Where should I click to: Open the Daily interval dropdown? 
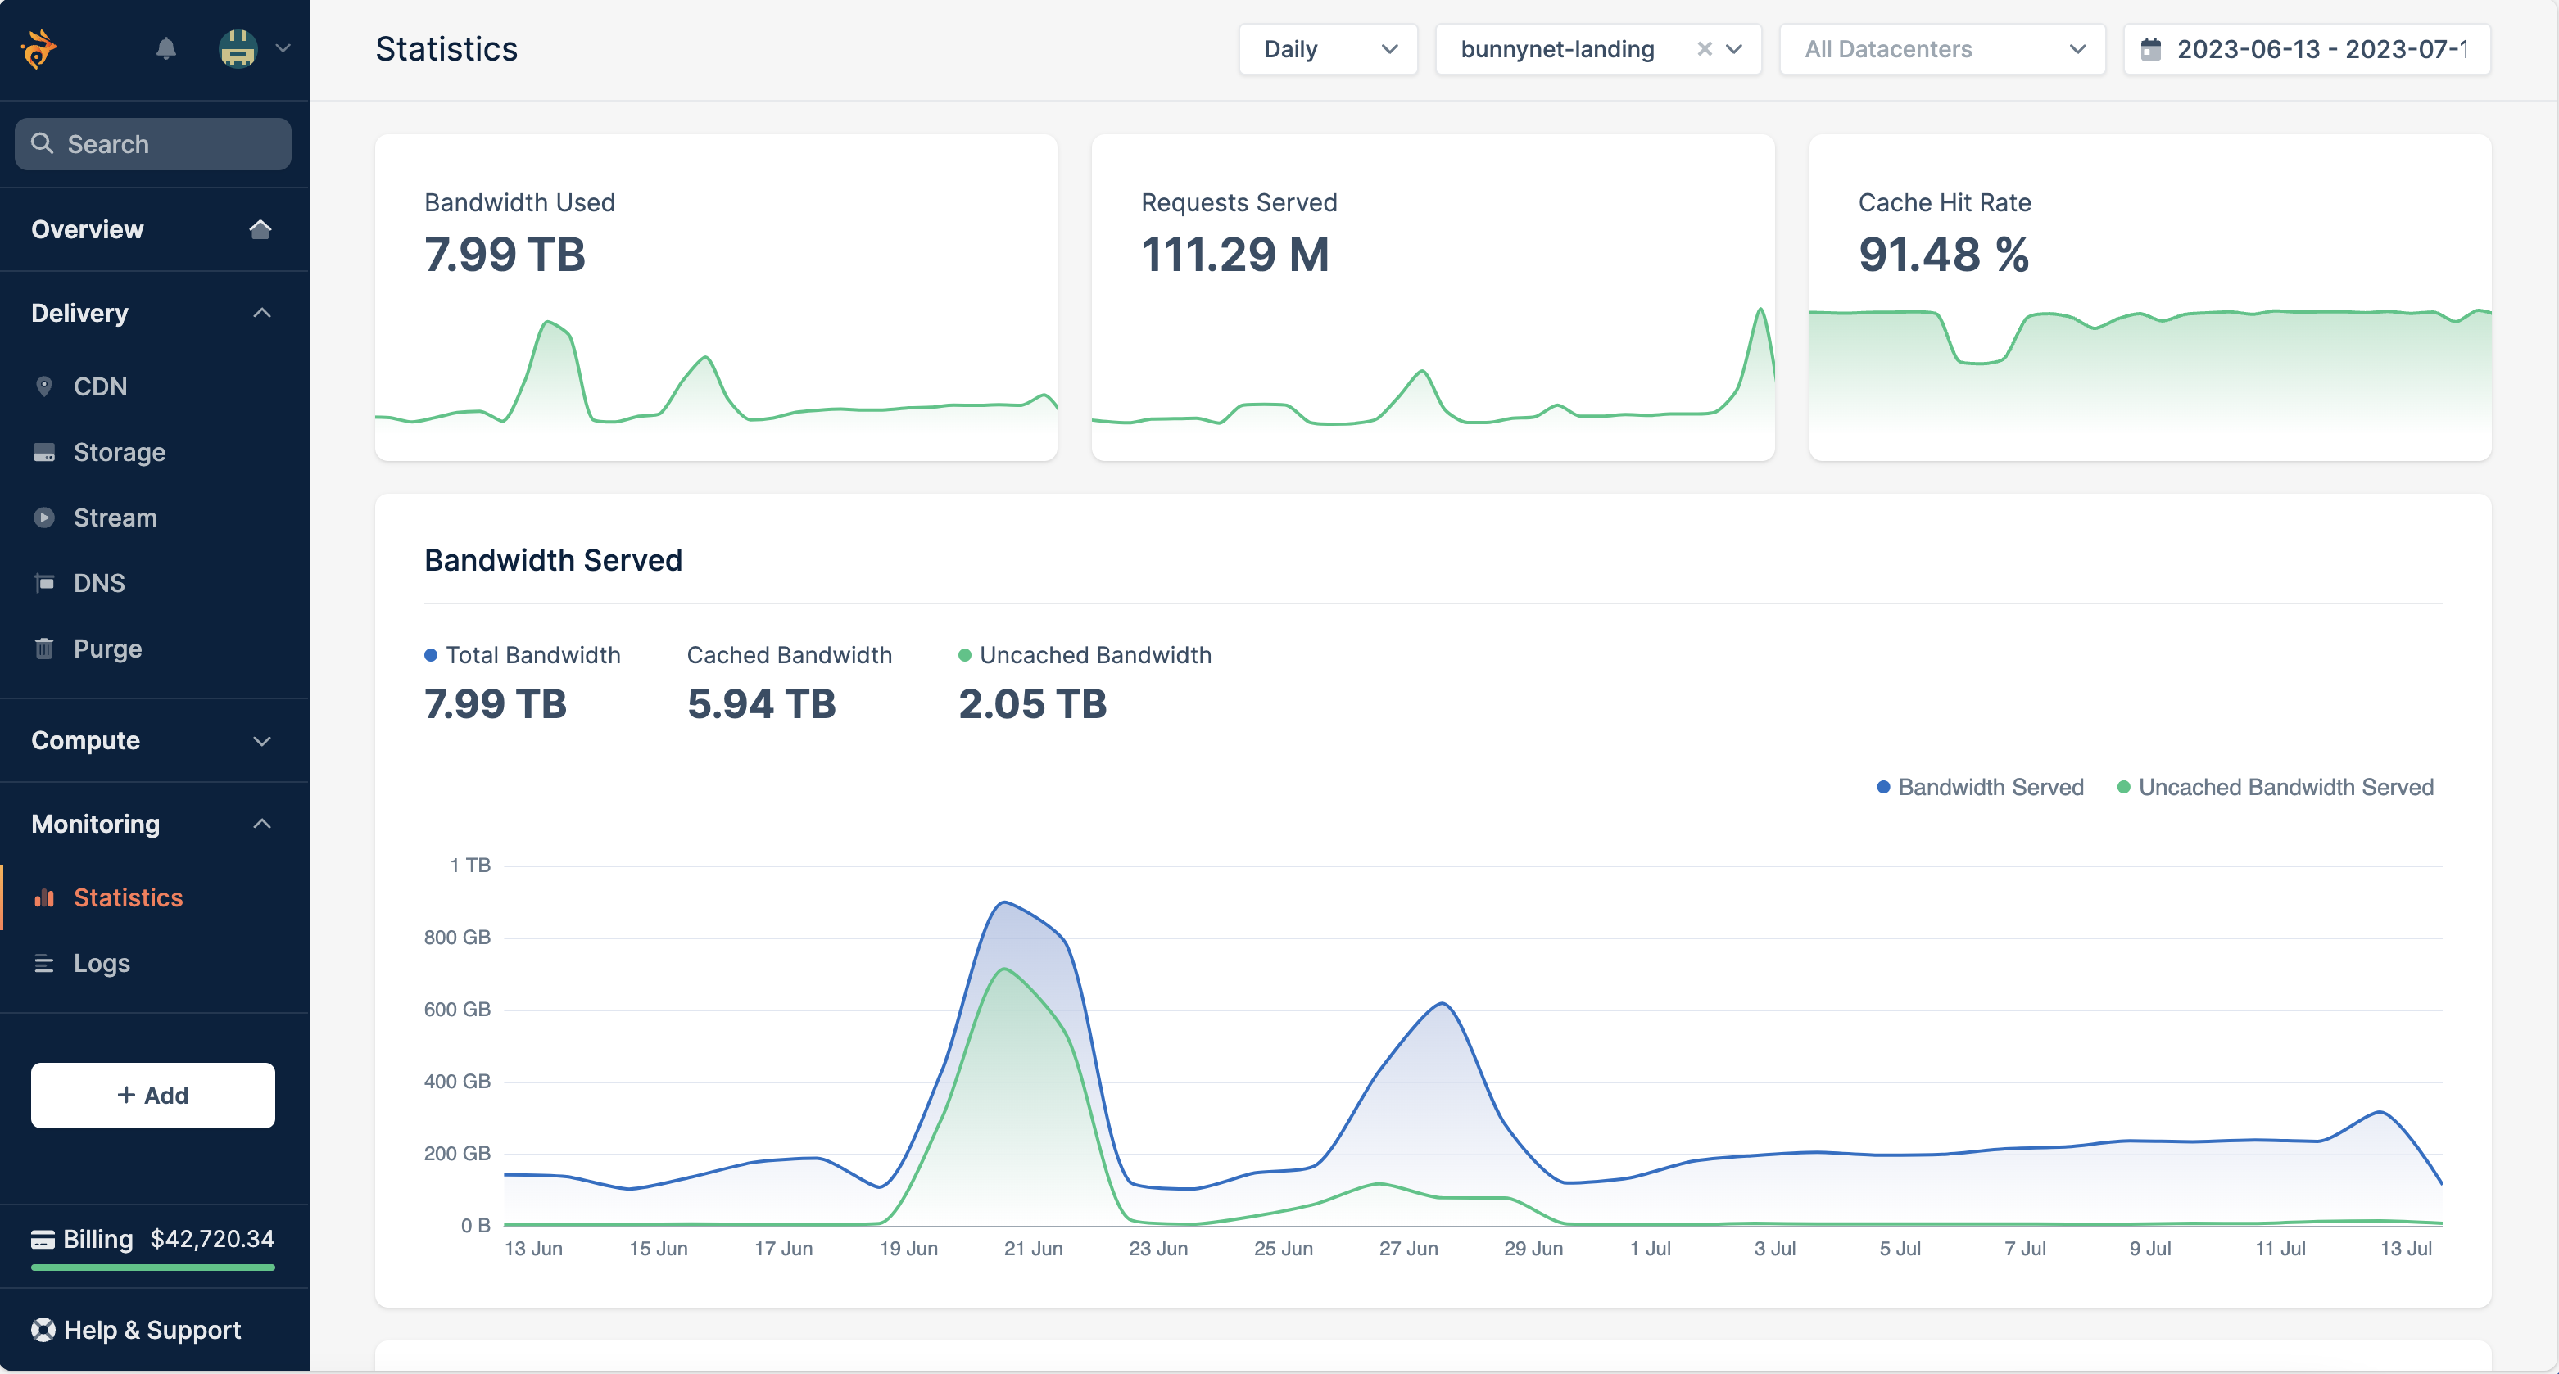[x=1328, y=48]
